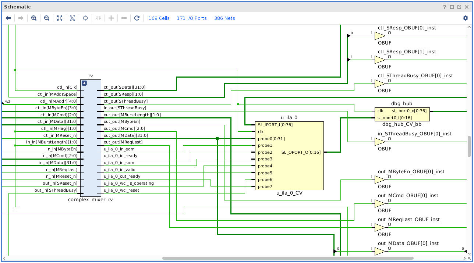Open the 169 Cells link
Image resolution: width=474 pixels, height=263 pixels.
coord(159,18)
